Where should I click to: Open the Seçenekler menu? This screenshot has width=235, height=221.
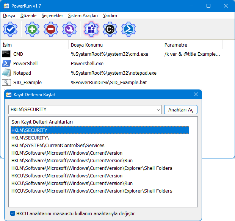tap(52, 16)
